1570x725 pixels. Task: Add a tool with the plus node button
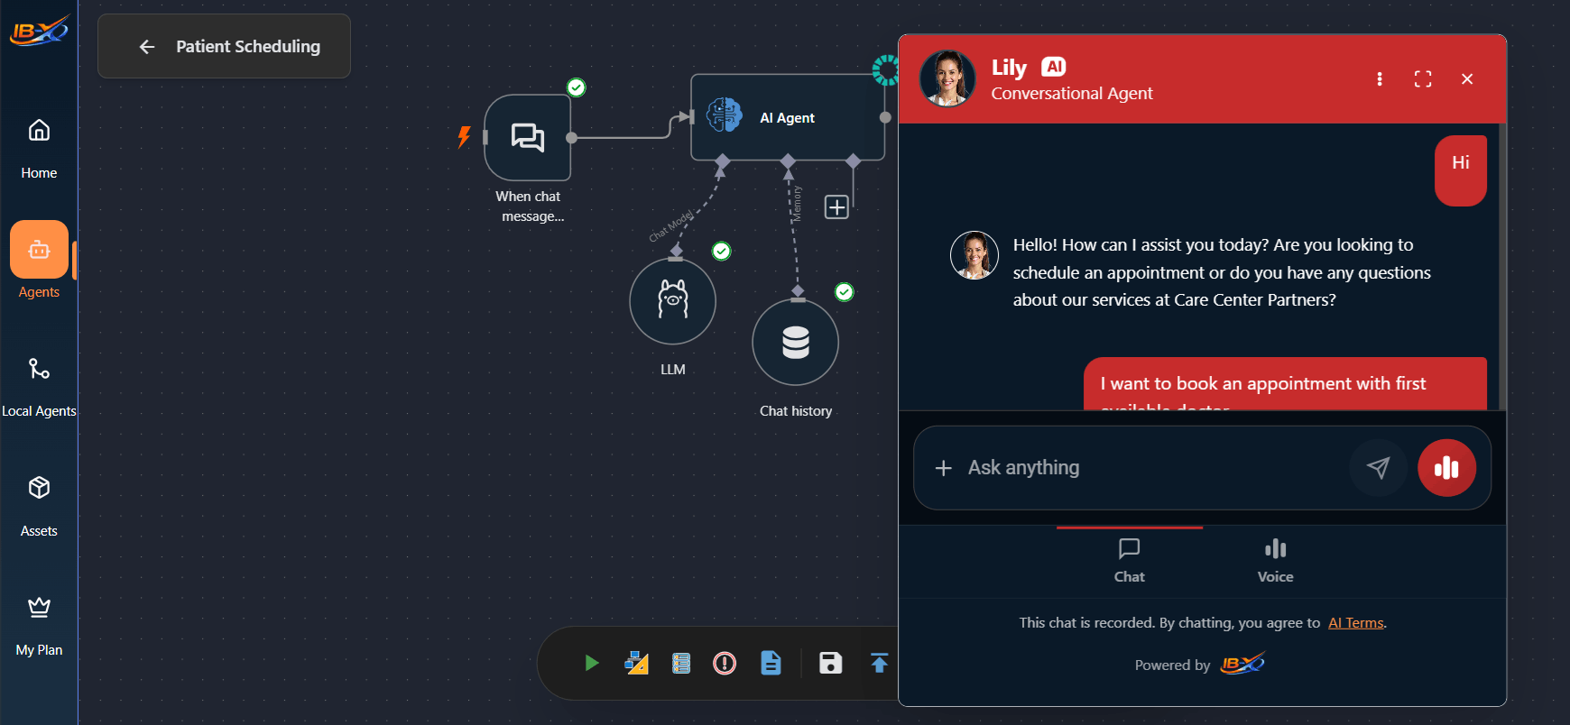coord(836,207)
